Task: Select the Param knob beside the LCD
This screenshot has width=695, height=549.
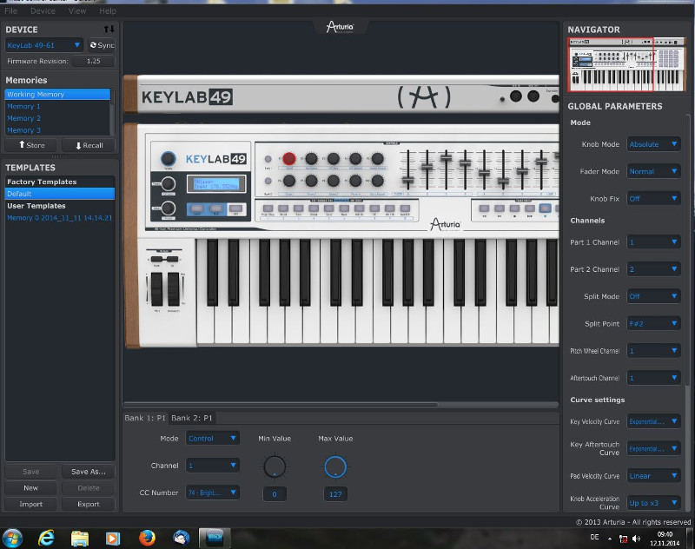Action: (168, 183)
